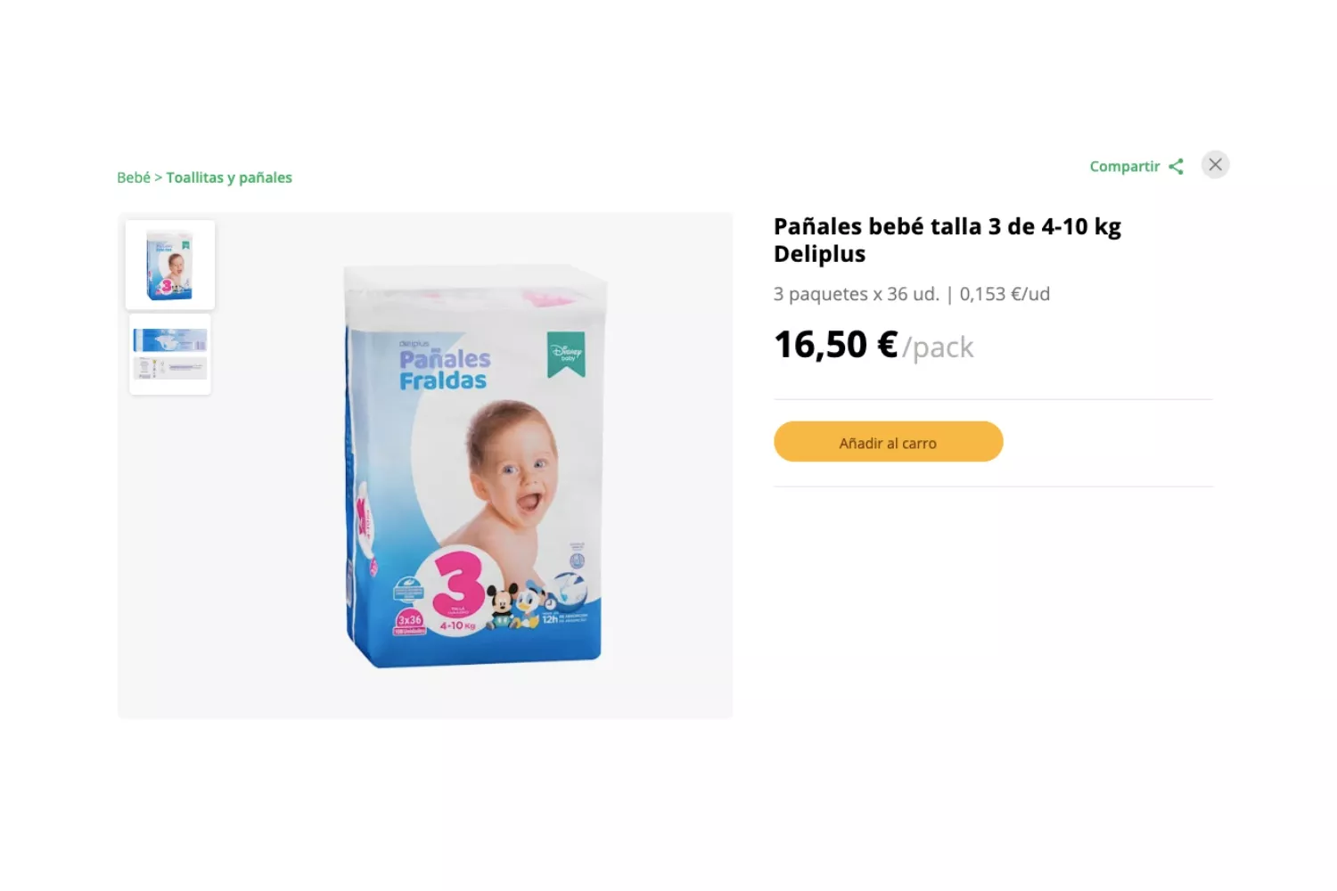
Task: Click the Pañales Fraldas text on package
Action: 444,370
